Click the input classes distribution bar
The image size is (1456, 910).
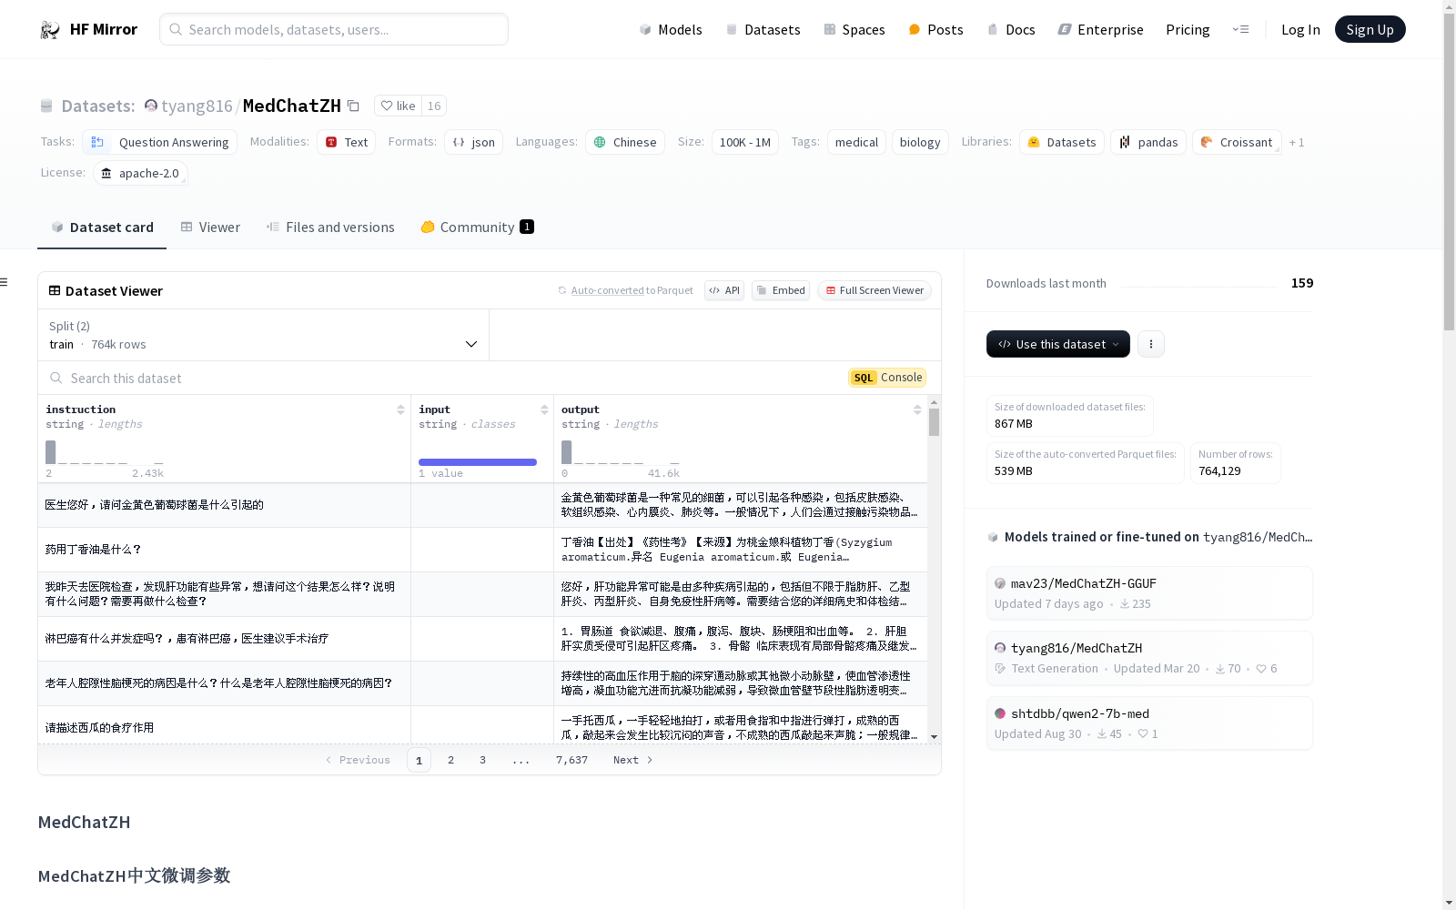478,462
